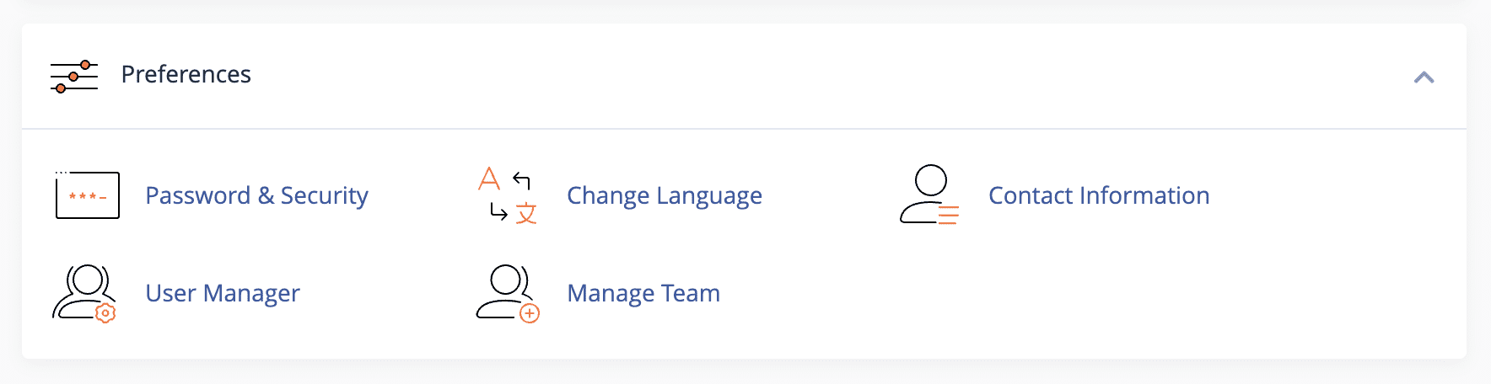1491x384 pixels.
Task: Click the orange Chinese character in Change Language icon
Action: 526,214
